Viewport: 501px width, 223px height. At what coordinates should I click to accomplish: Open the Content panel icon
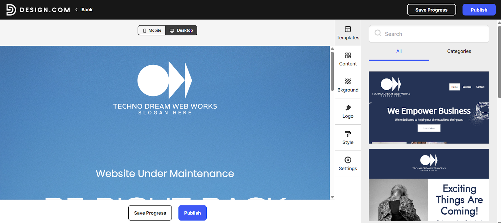(x=348, y=55)
